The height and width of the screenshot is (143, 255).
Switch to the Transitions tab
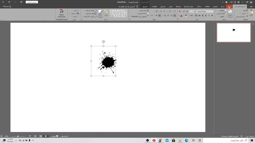point(207,6)
